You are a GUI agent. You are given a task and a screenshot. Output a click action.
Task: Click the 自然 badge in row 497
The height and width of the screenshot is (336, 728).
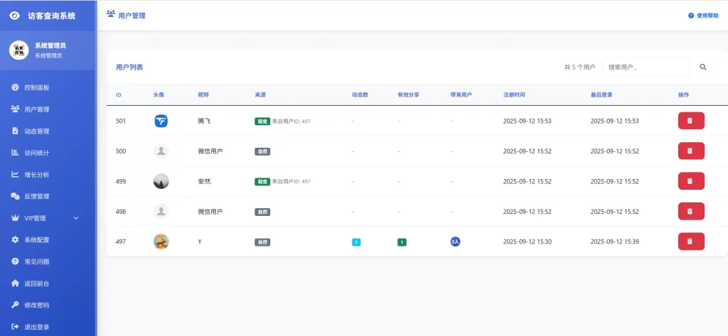point(262,242)
